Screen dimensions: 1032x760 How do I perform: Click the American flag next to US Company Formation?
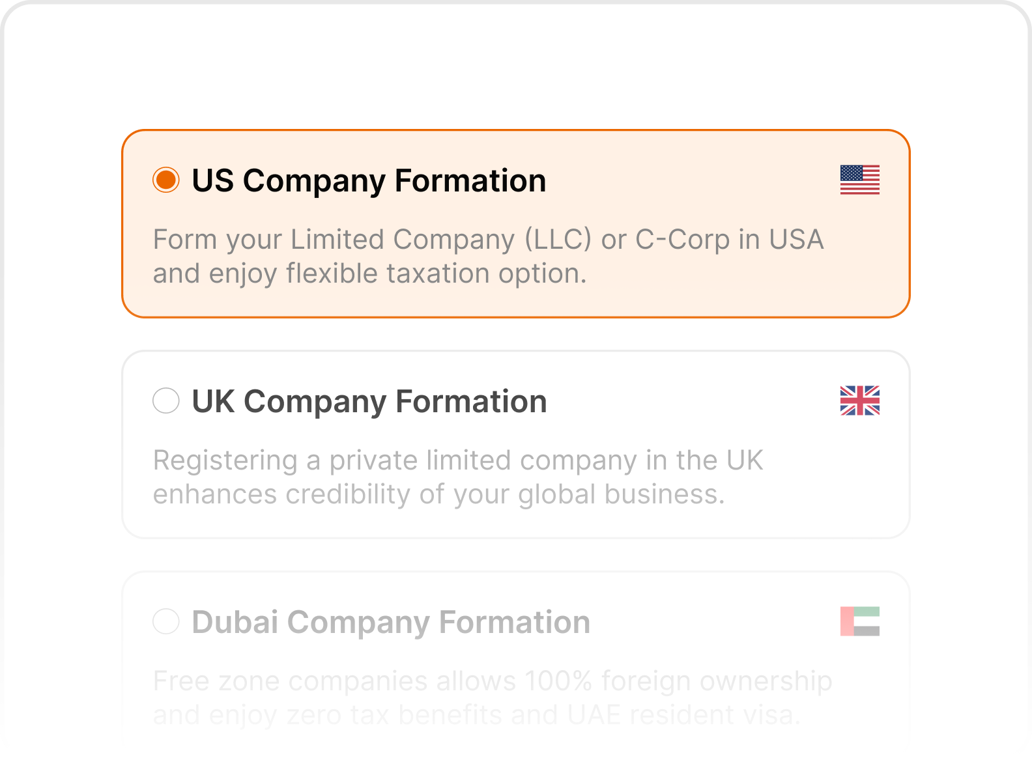click(x=860, y=180)
